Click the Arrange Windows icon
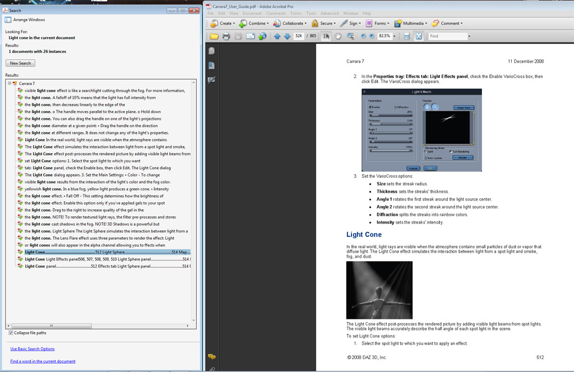The width and height of the screenshot is (574, 372). point(8,20)
